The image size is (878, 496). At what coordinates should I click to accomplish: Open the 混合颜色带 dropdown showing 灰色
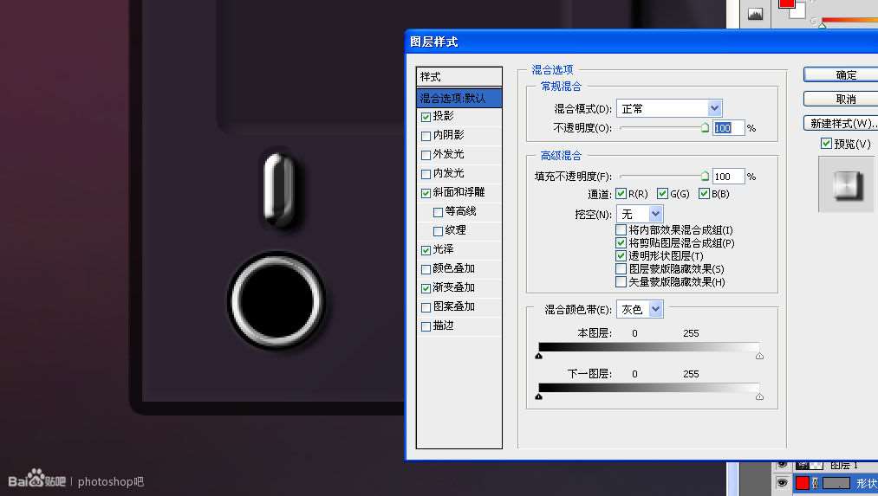[x=640, y=309]
